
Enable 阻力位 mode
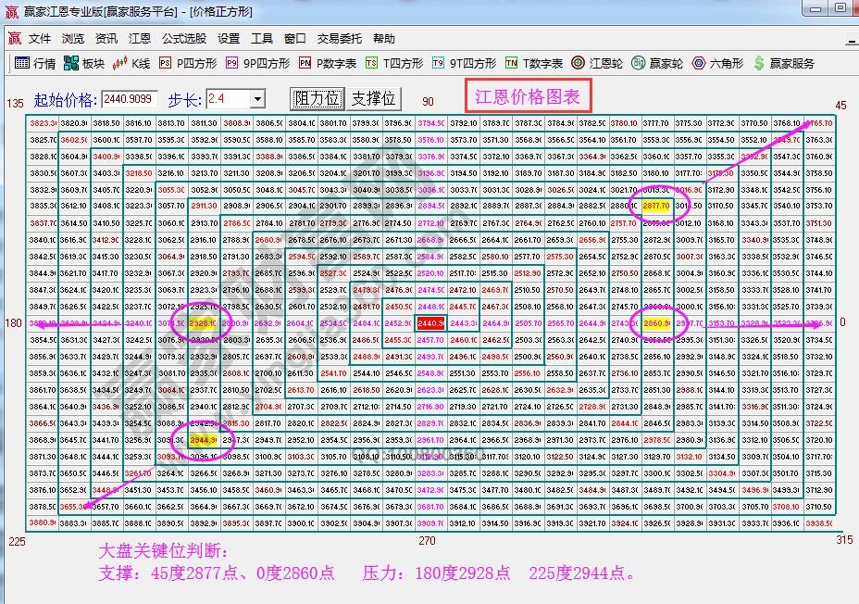317,97
